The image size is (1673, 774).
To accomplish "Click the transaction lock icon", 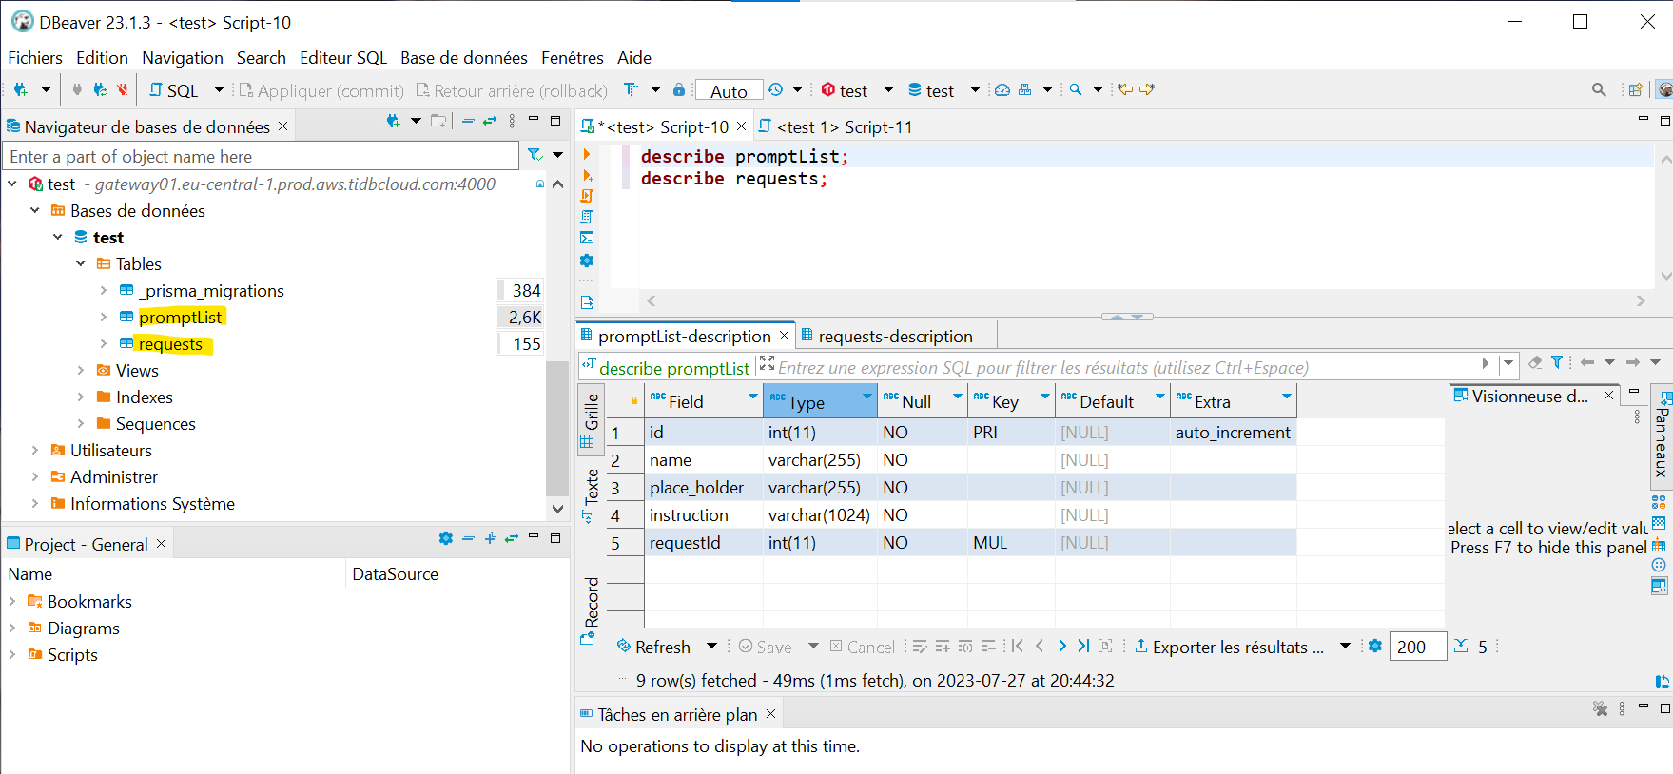I will click(679, 89).
